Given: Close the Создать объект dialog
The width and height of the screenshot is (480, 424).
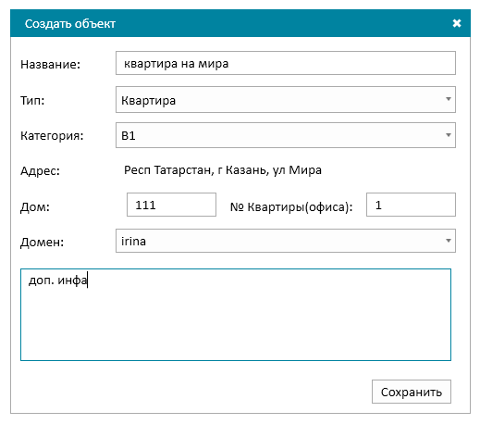Looking at the screenshot, I should 457,23.
